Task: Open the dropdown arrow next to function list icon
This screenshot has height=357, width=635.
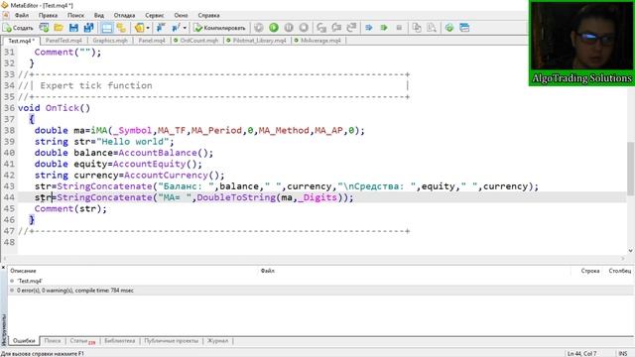Action: (x=185, y=28)
